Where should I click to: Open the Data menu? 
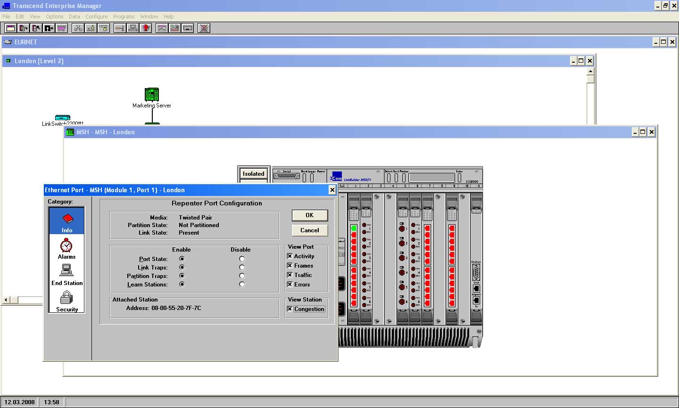pos(75,16)
